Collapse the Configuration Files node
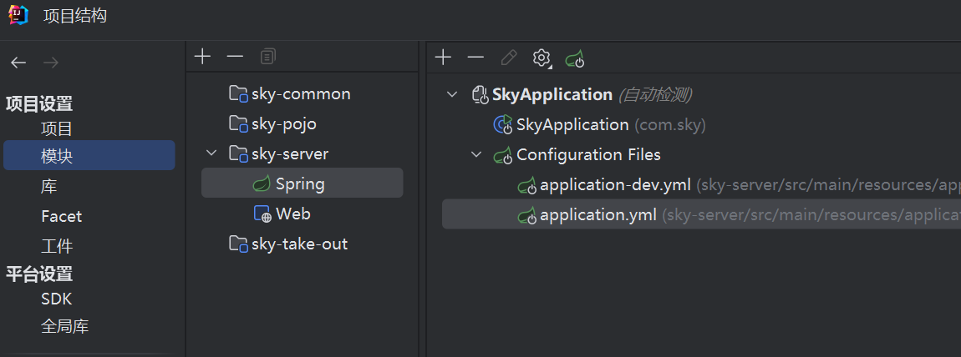 [x=476, y=154]
